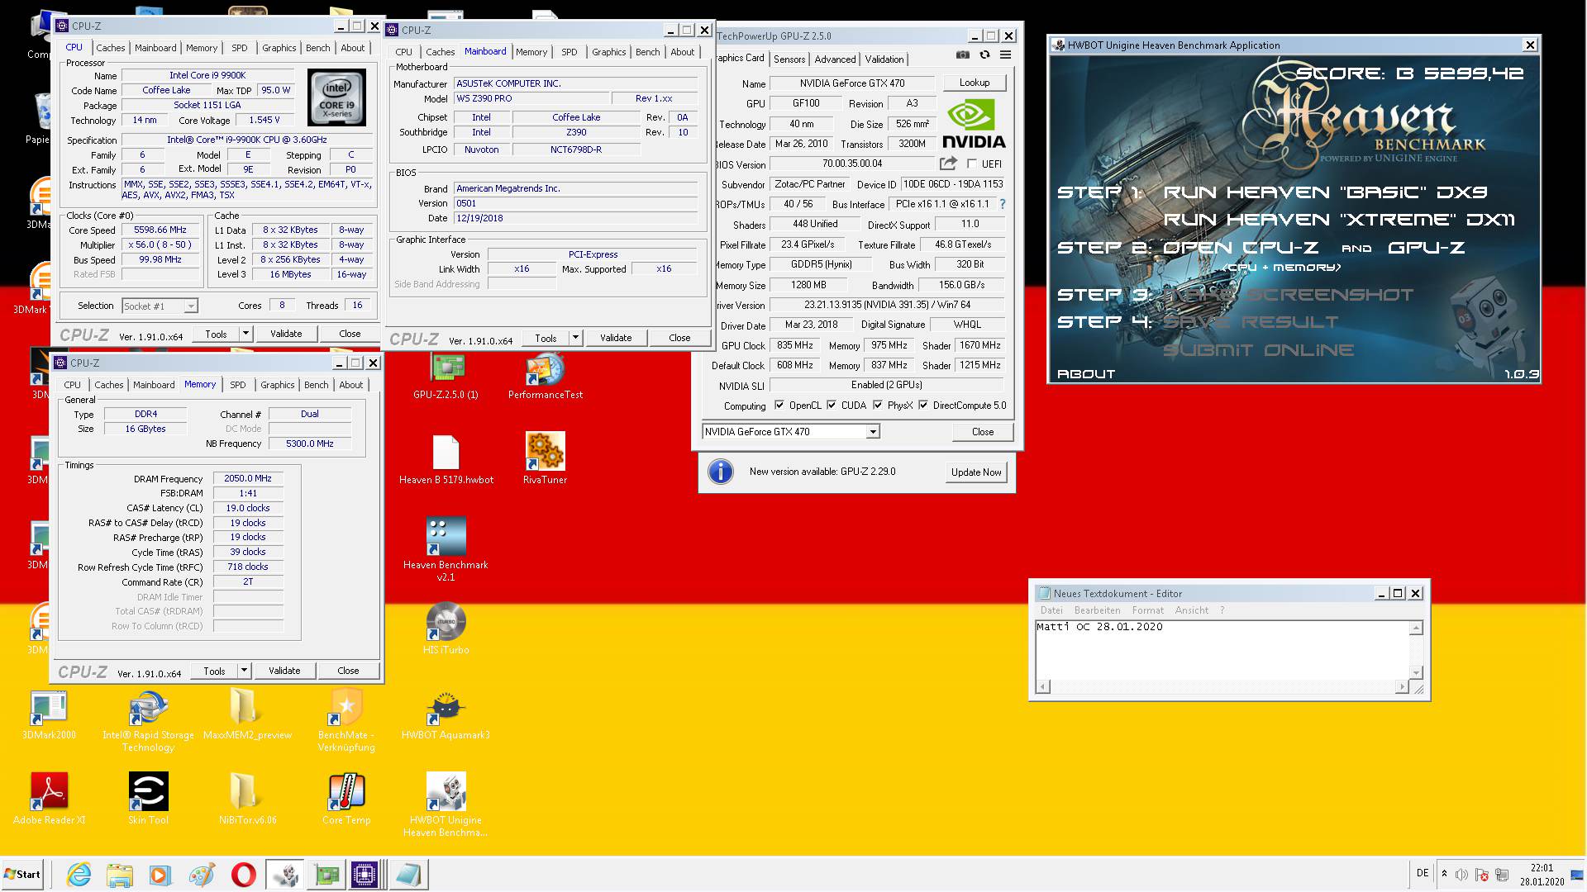Open the RivaTuner desktop icon
The image size is (1587, 892).
[x=546, y=460]
